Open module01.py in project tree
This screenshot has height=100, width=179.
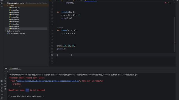coord(15,8)
